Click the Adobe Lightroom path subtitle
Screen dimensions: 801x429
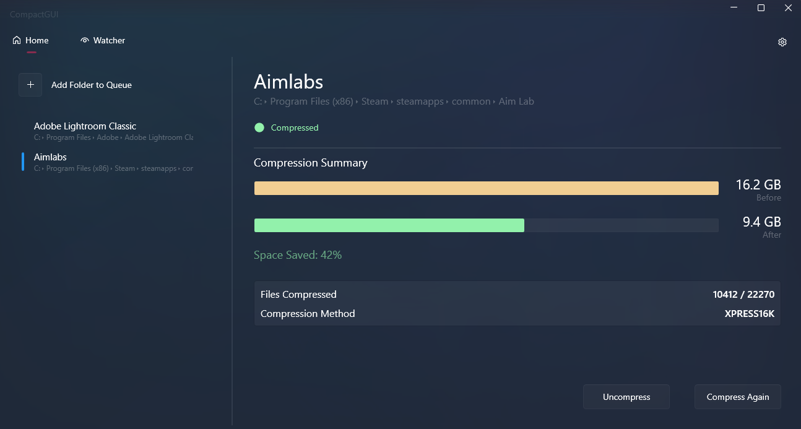pyautogui.click(x=113, y=137)
